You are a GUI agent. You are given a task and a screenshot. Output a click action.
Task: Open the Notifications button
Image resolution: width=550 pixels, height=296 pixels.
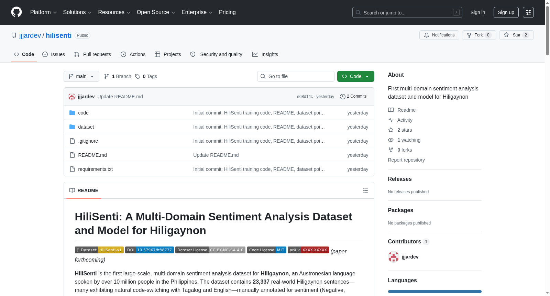[439, 35]
